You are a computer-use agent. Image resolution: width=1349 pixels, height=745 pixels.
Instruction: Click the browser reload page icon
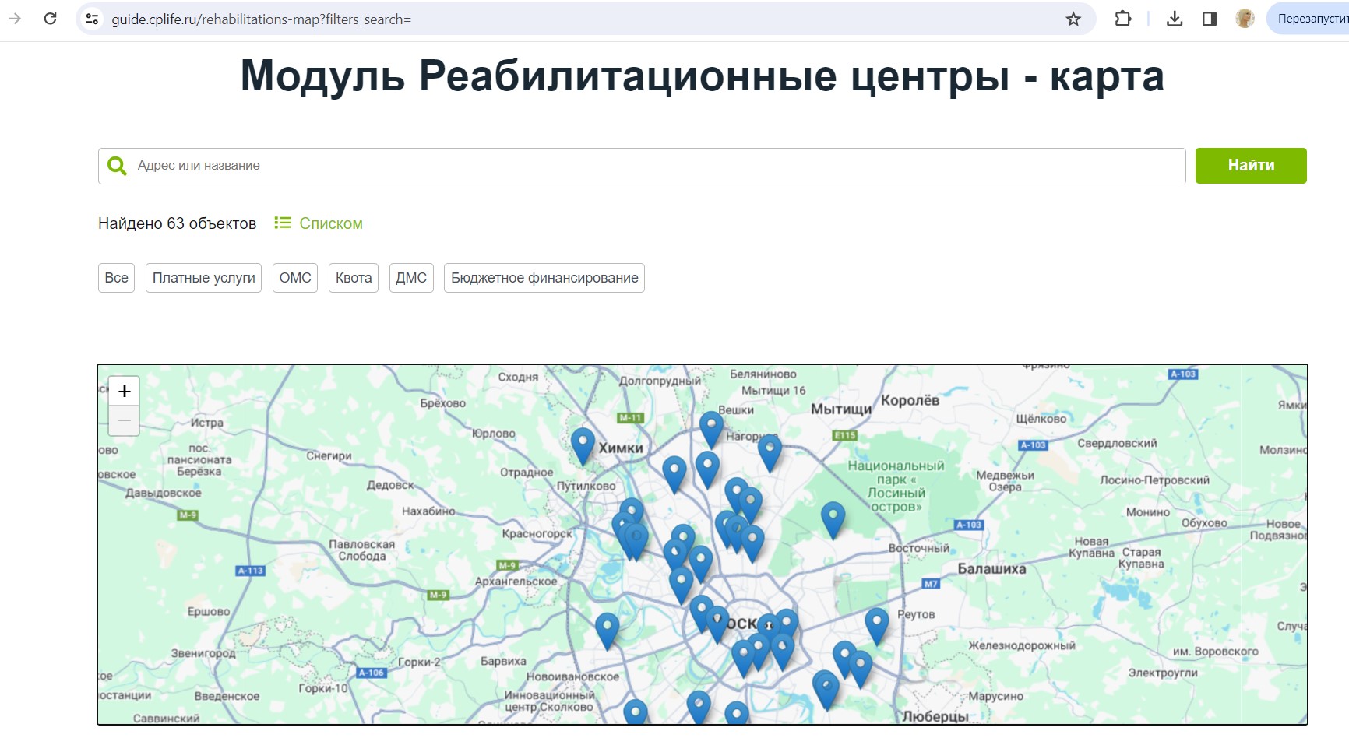tap(51, 19)
